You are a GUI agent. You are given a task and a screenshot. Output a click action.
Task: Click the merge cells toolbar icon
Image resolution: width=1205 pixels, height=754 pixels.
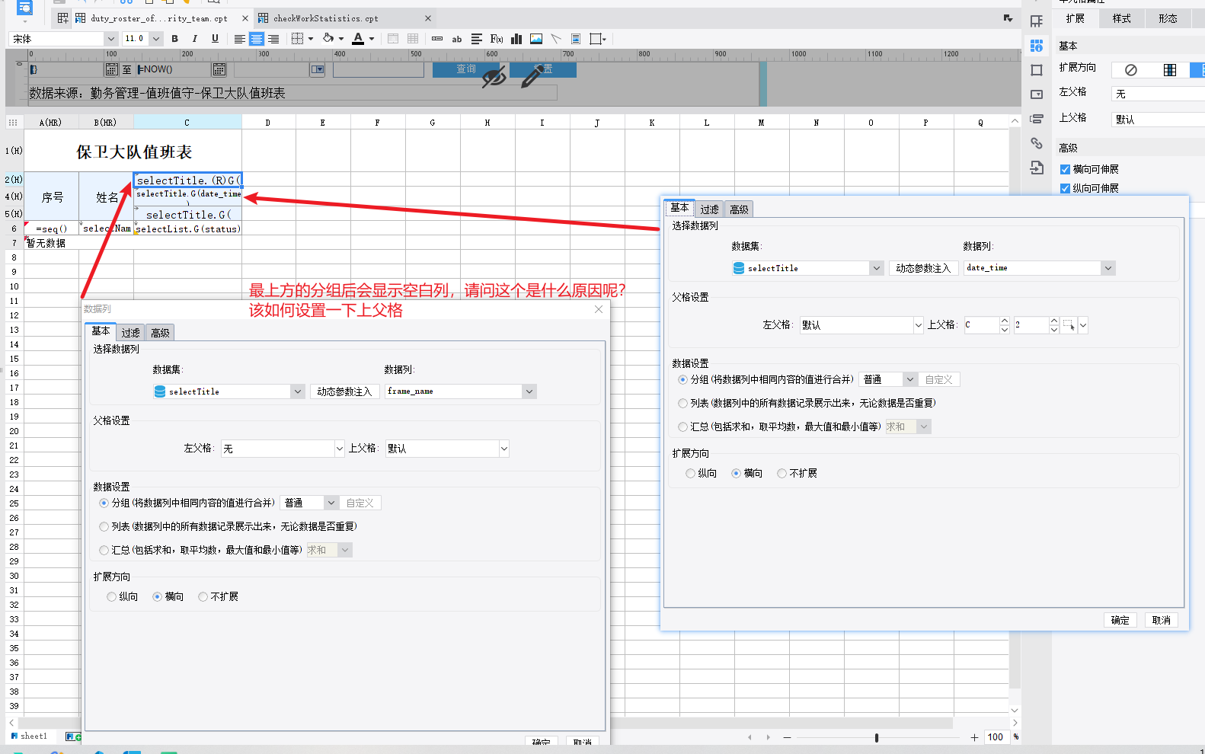pos(393,39)
